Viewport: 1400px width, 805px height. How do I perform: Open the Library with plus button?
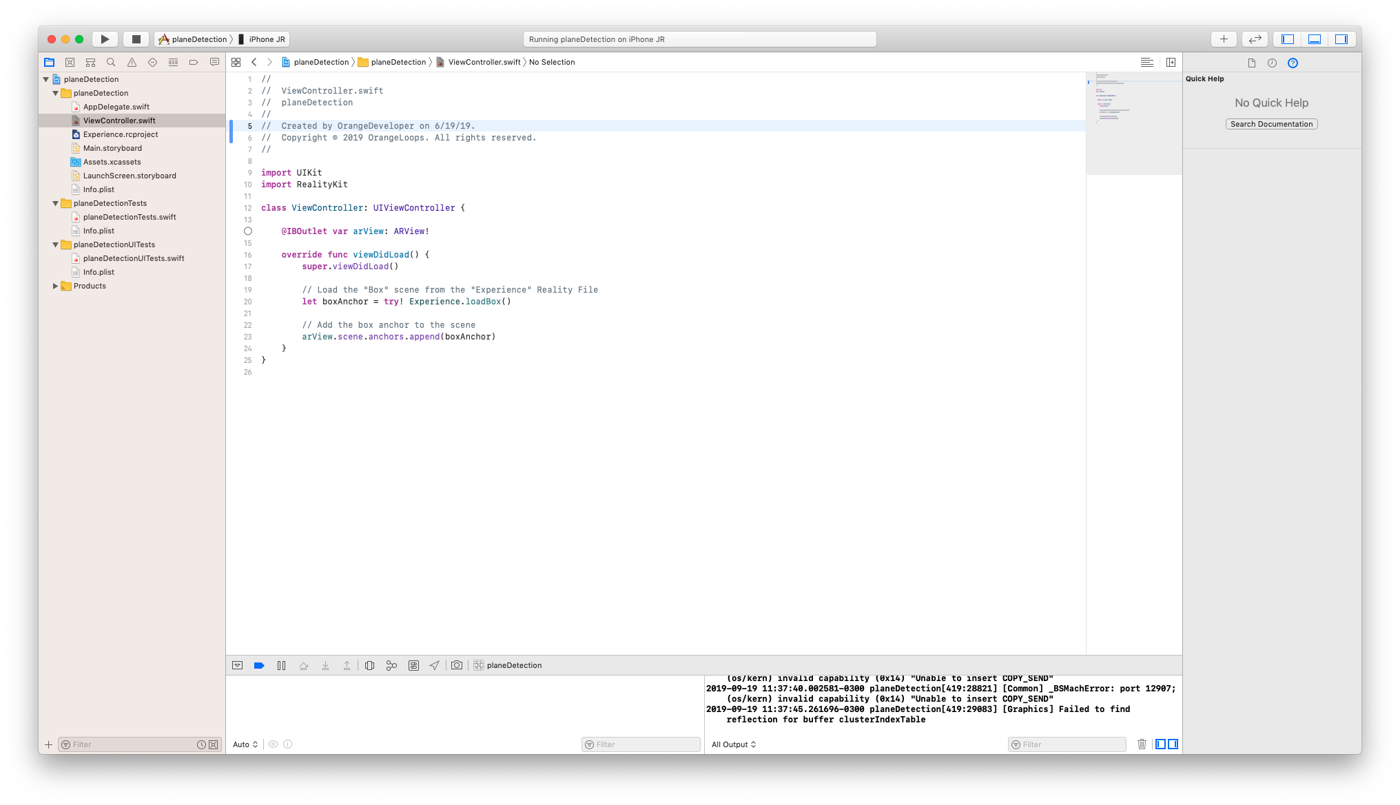click(1224, 39)
